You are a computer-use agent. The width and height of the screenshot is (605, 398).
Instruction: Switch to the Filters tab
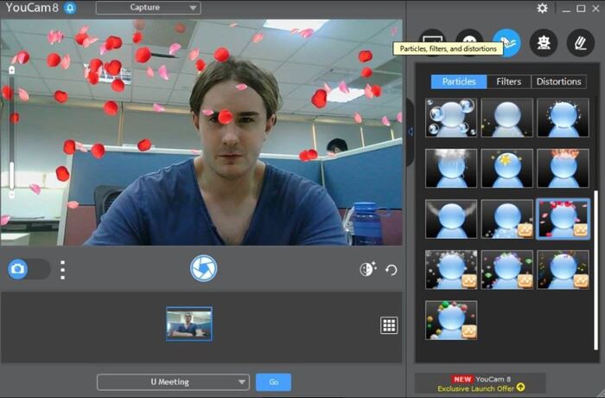point(509,81)
